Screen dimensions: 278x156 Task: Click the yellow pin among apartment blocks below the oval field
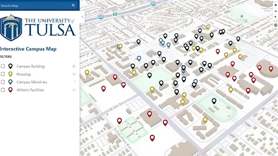(x=205, y=120)
